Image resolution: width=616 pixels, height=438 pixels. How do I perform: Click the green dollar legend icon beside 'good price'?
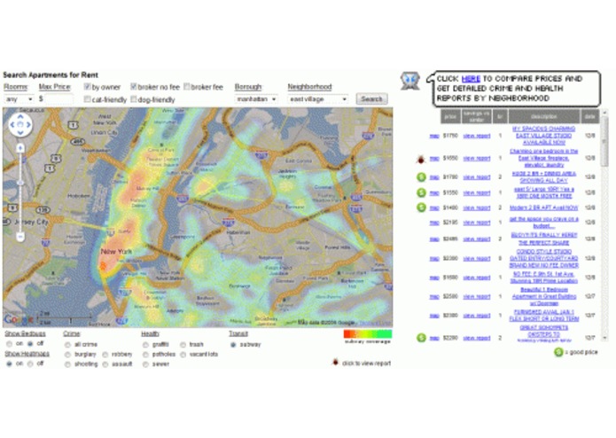[x=558, y=352]
